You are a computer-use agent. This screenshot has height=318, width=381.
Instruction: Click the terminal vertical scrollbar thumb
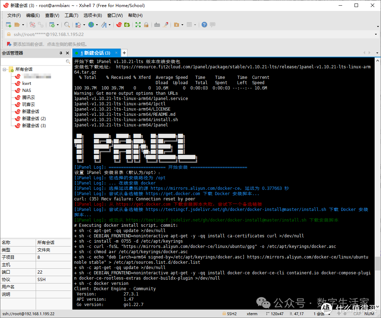[x=377, y=262]
